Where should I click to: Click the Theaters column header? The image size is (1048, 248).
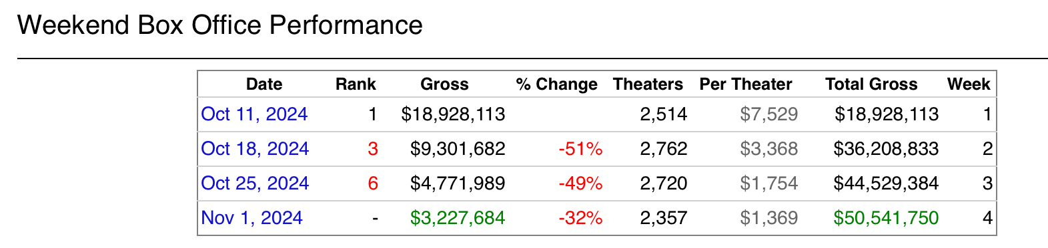[648, 84]
